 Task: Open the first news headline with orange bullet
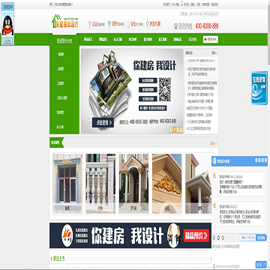202,61
